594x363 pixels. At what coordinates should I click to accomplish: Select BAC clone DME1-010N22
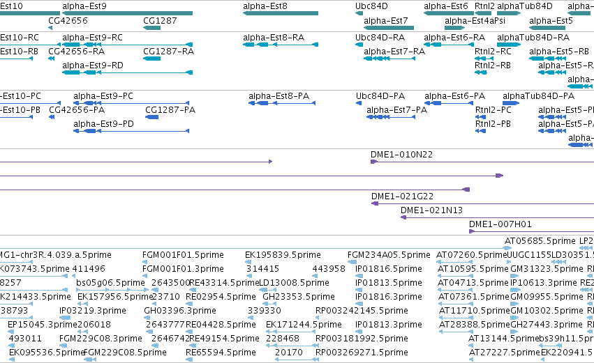pyautogui.click(x=401, y=155)
